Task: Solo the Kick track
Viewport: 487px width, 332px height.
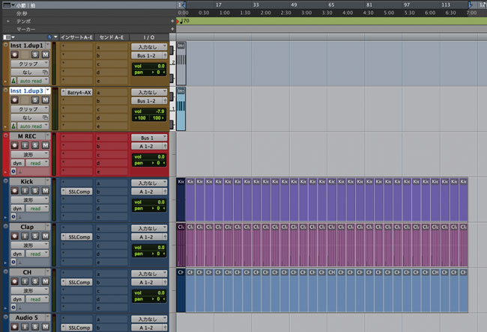Action: click(x=35, y=191)
